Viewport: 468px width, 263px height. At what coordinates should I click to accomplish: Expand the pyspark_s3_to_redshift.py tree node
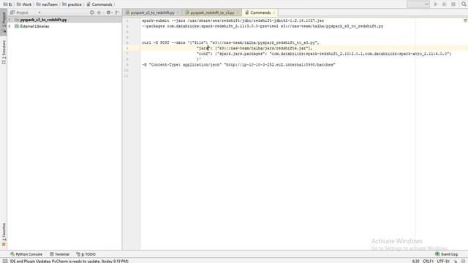click(10, 20)
